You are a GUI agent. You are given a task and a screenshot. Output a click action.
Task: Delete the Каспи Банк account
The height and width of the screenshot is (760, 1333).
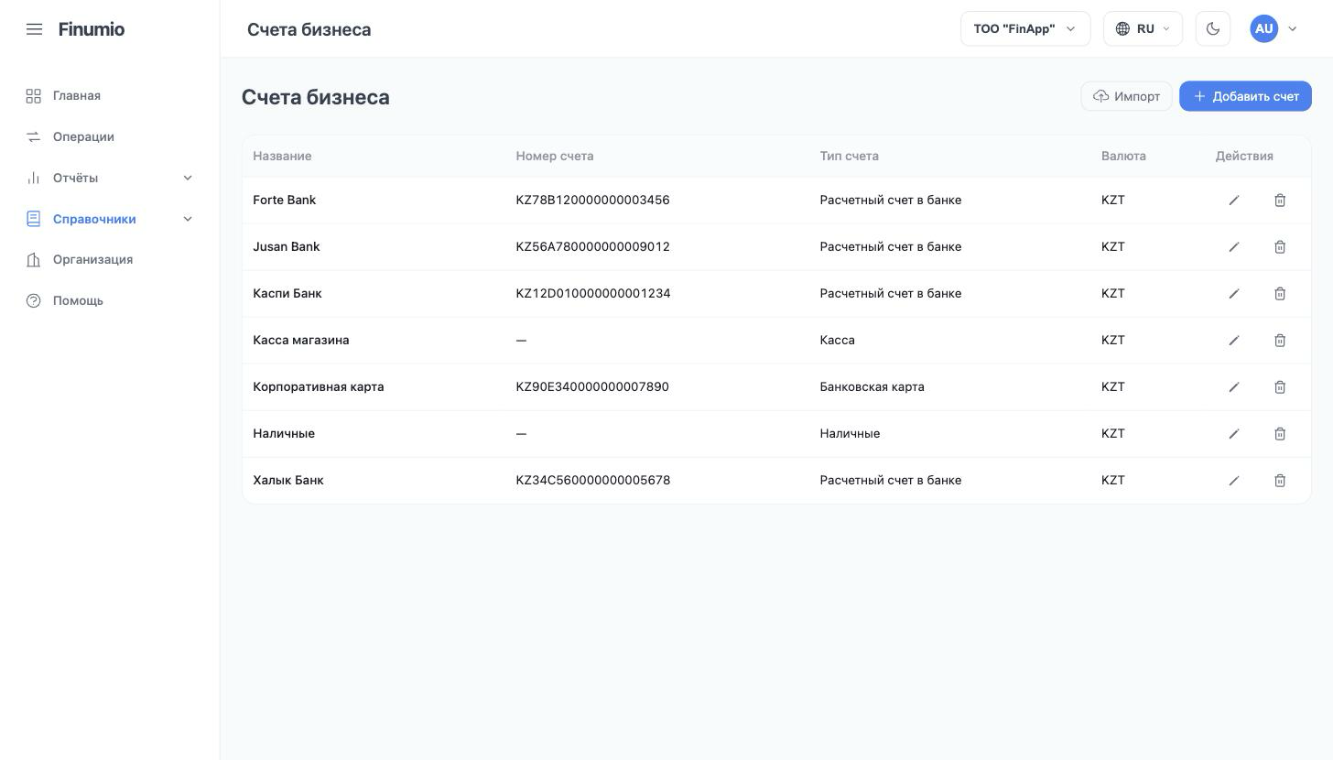pyautogui.click(x=1280, y=294)
